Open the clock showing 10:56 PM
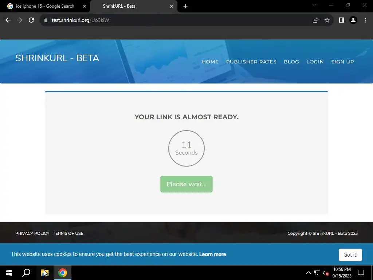The height and width of the screenshot is (280, 373). [342, 273]
